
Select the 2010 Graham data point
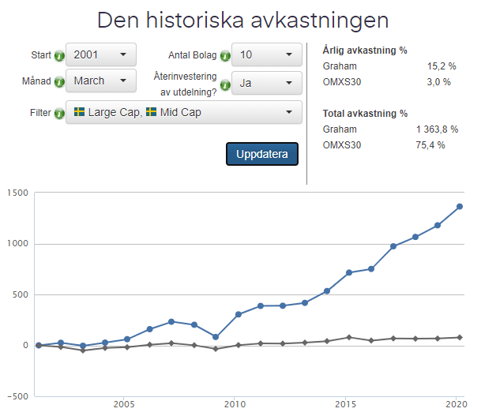point(239,314)
